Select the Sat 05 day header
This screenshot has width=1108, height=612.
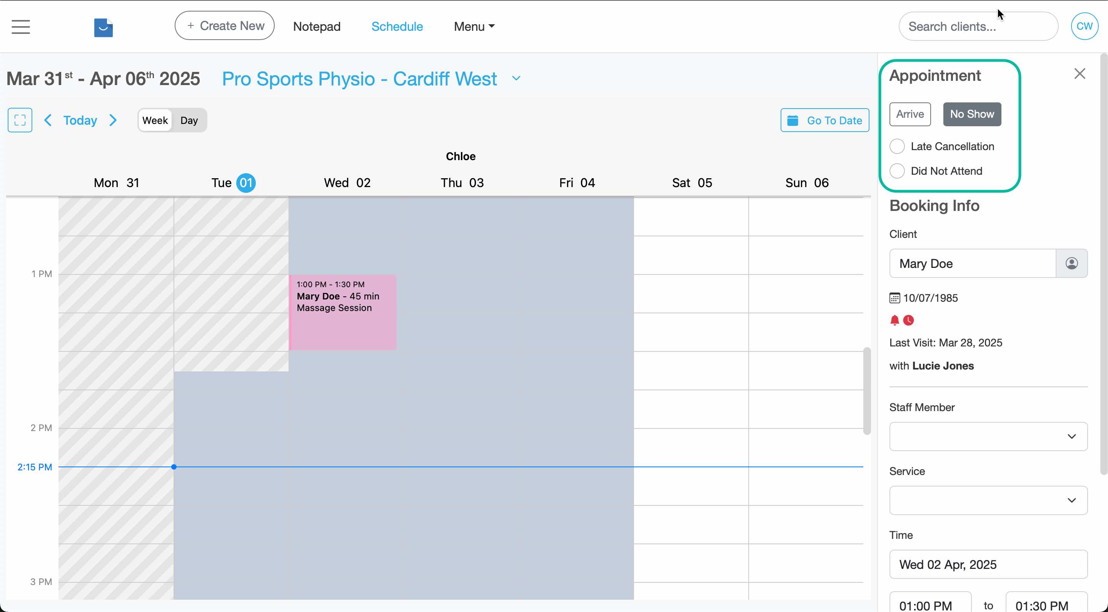692,183
